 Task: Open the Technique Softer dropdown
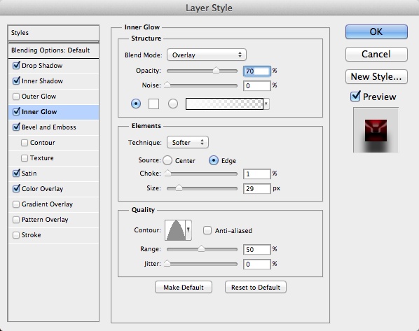[x=188, y=142]
